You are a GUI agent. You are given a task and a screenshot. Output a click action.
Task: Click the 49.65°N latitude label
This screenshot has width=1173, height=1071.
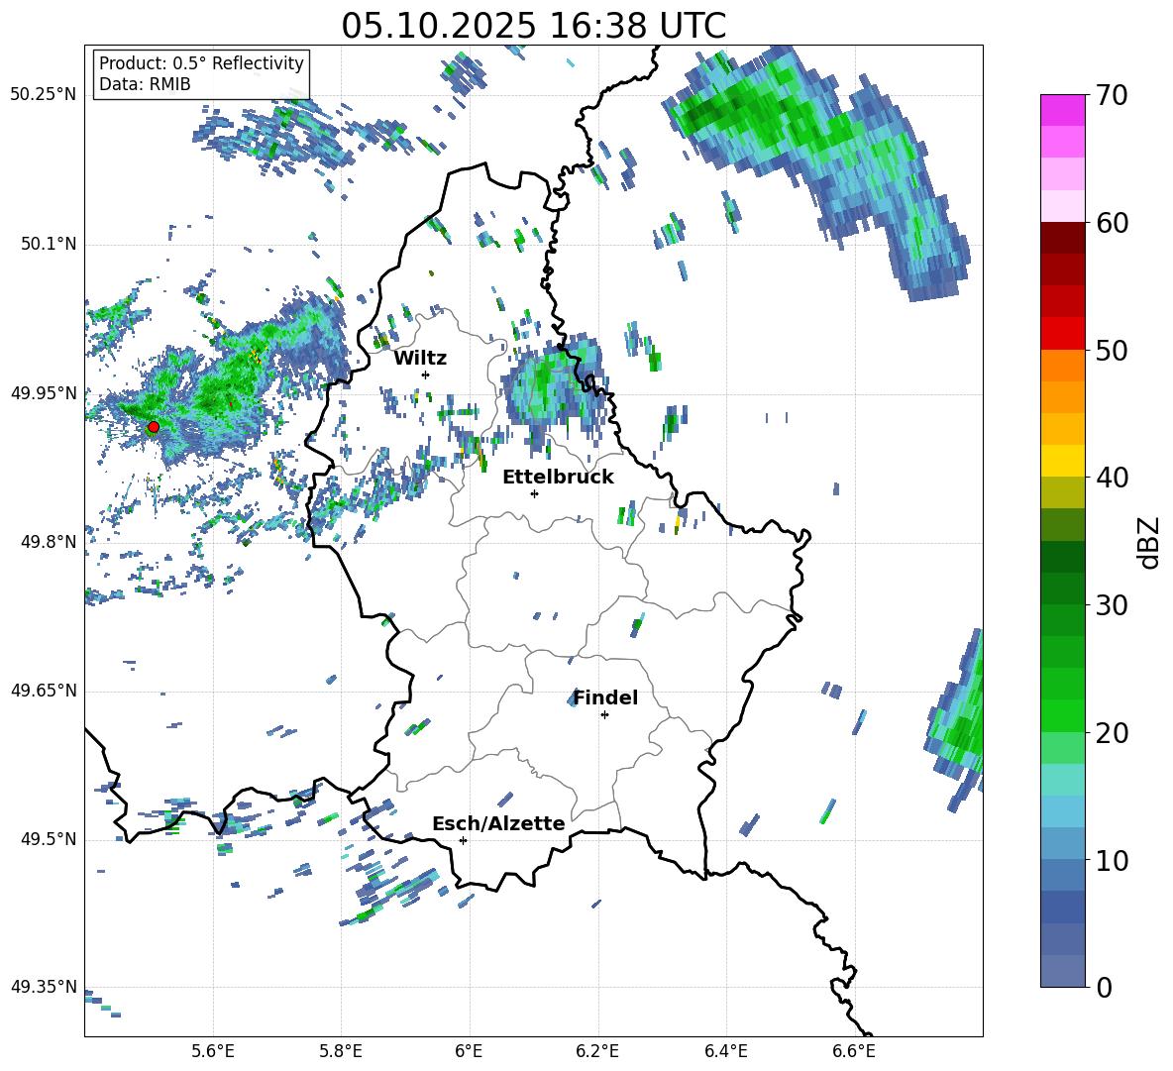[x=44, y=691]
